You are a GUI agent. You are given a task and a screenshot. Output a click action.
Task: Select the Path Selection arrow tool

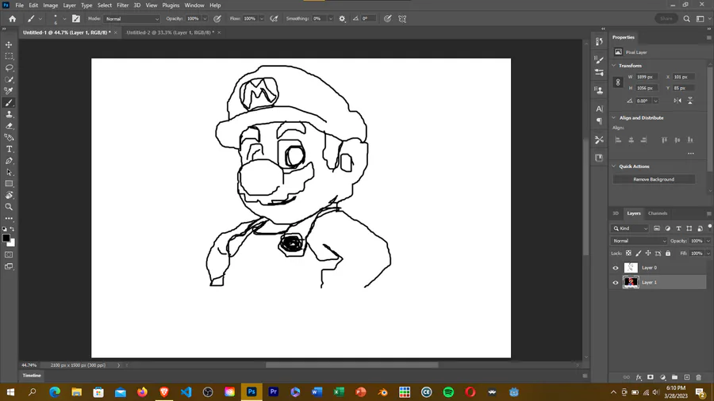click(x=9, y=172)
